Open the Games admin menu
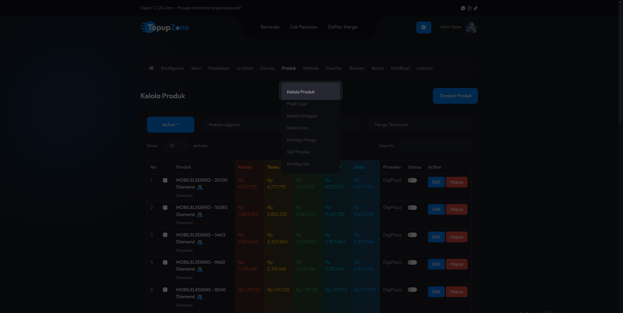Image resolution: width=623 pixels, height=313 pixels. tap(267, 68)
